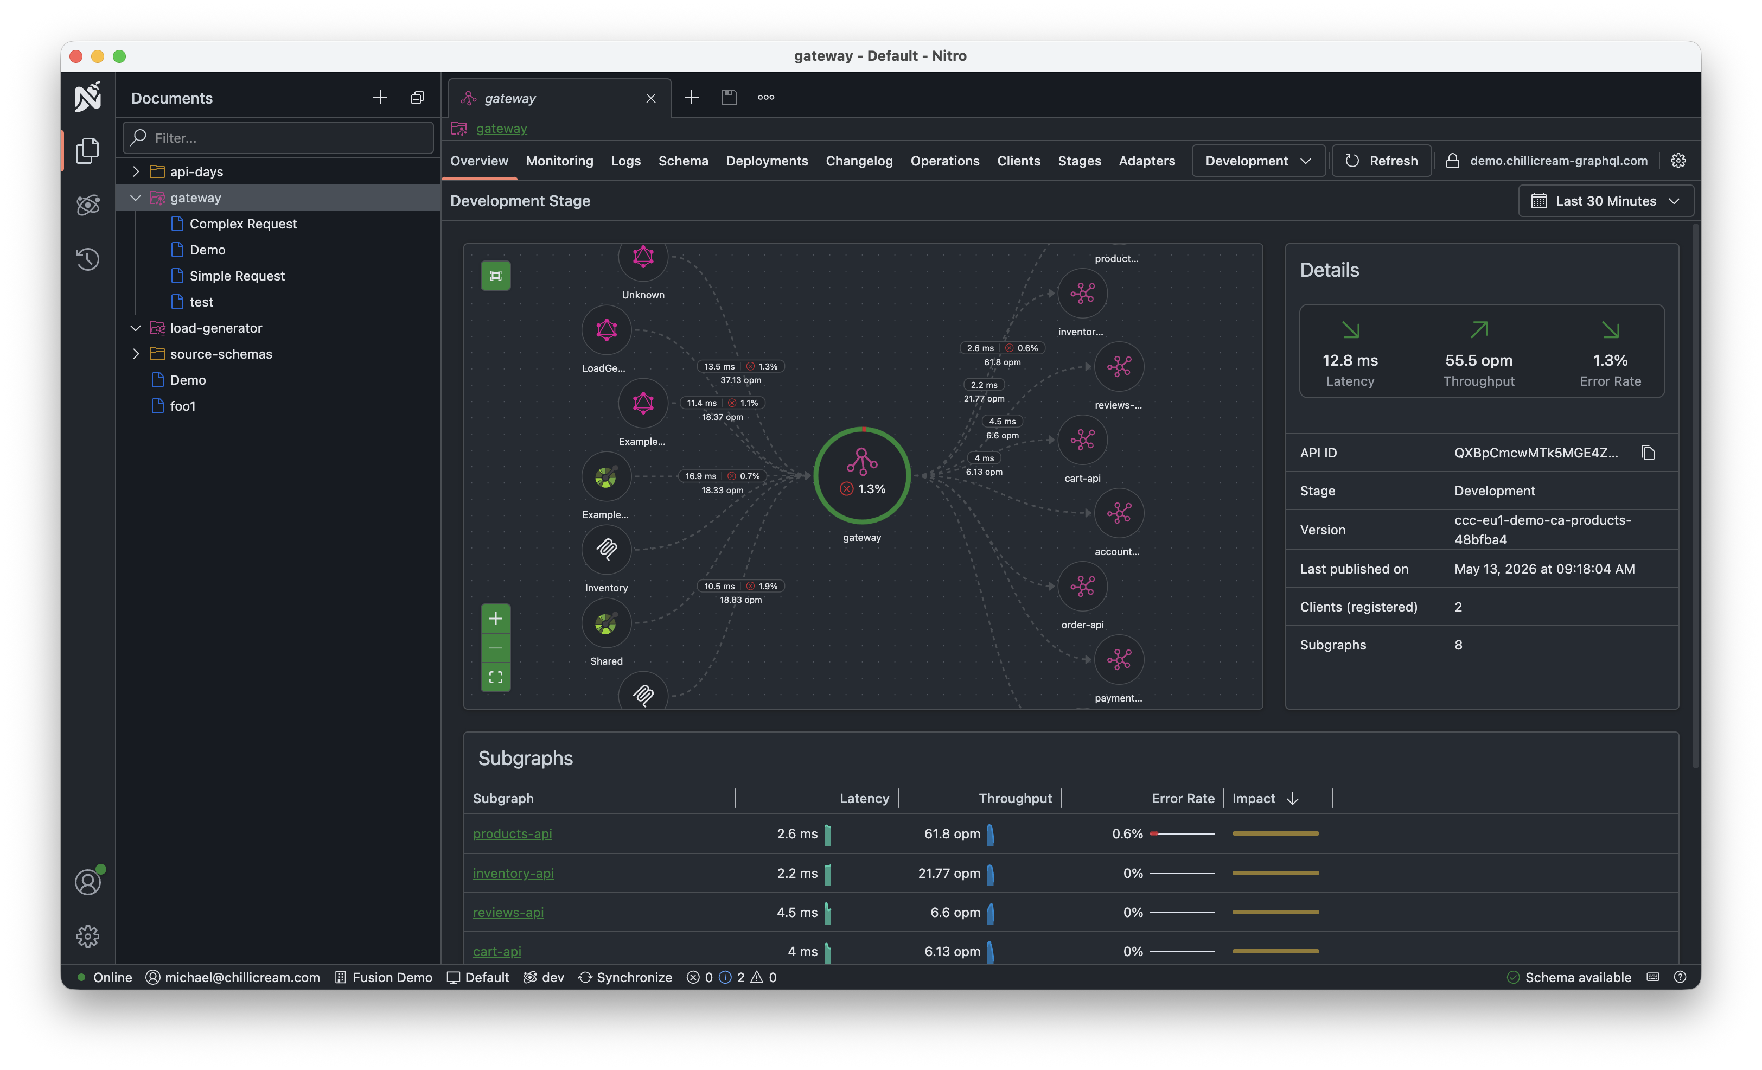Open the Stages tab
Screen dimensions: 1762x1070
1079,161
